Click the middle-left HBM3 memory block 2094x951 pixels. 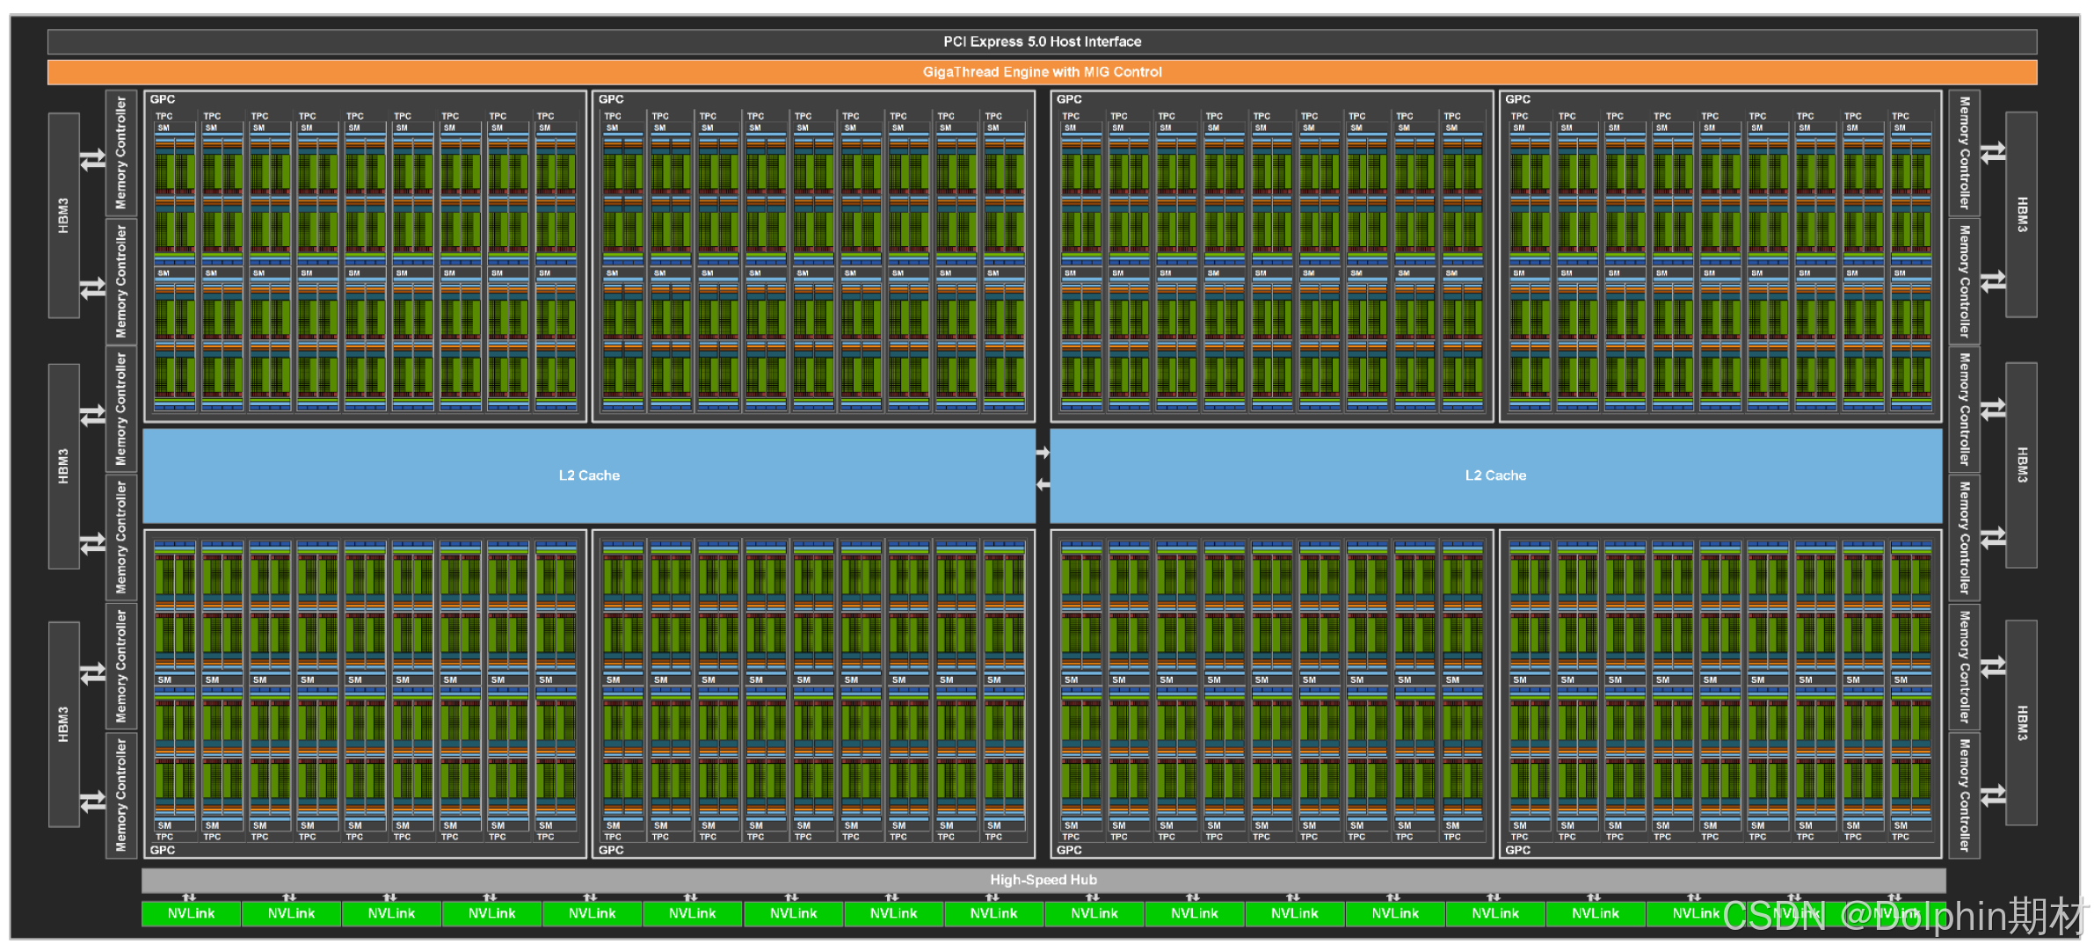pyautogui.click(x=63, y=466)
